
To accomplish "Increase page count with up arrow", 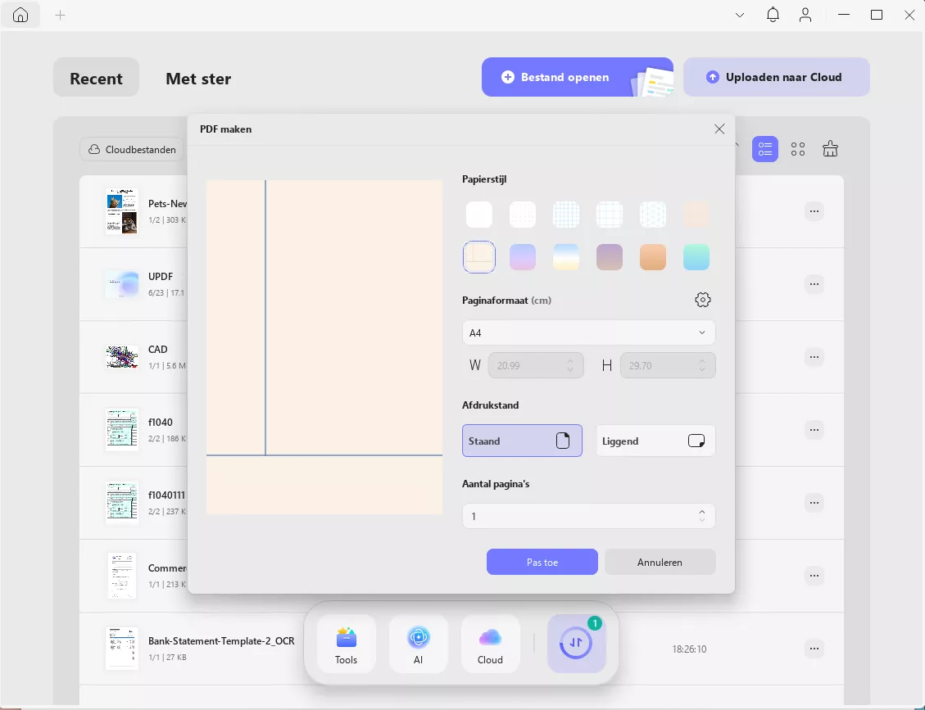I will tap(702, 512).
